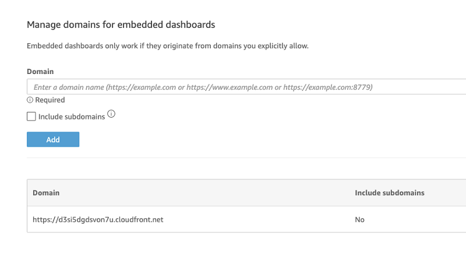This screenshot has height=261, width=466.
Task: Click the Required validation text
Action: pos(50,100)
